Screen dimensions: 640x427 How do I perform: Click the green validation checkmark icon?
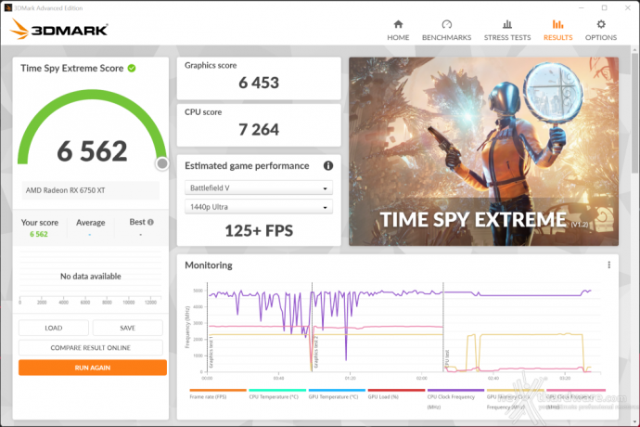(x=132, y=69)
